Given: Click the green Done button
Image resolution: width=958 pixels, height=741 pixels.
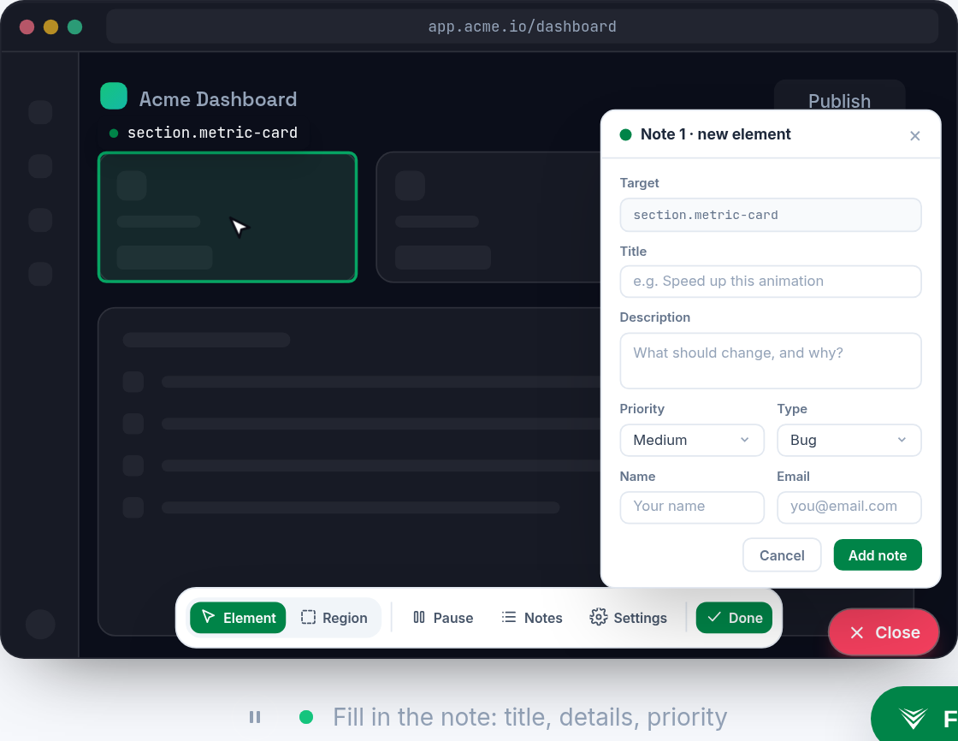Looking at the screenshot, I should coord(734,618).
